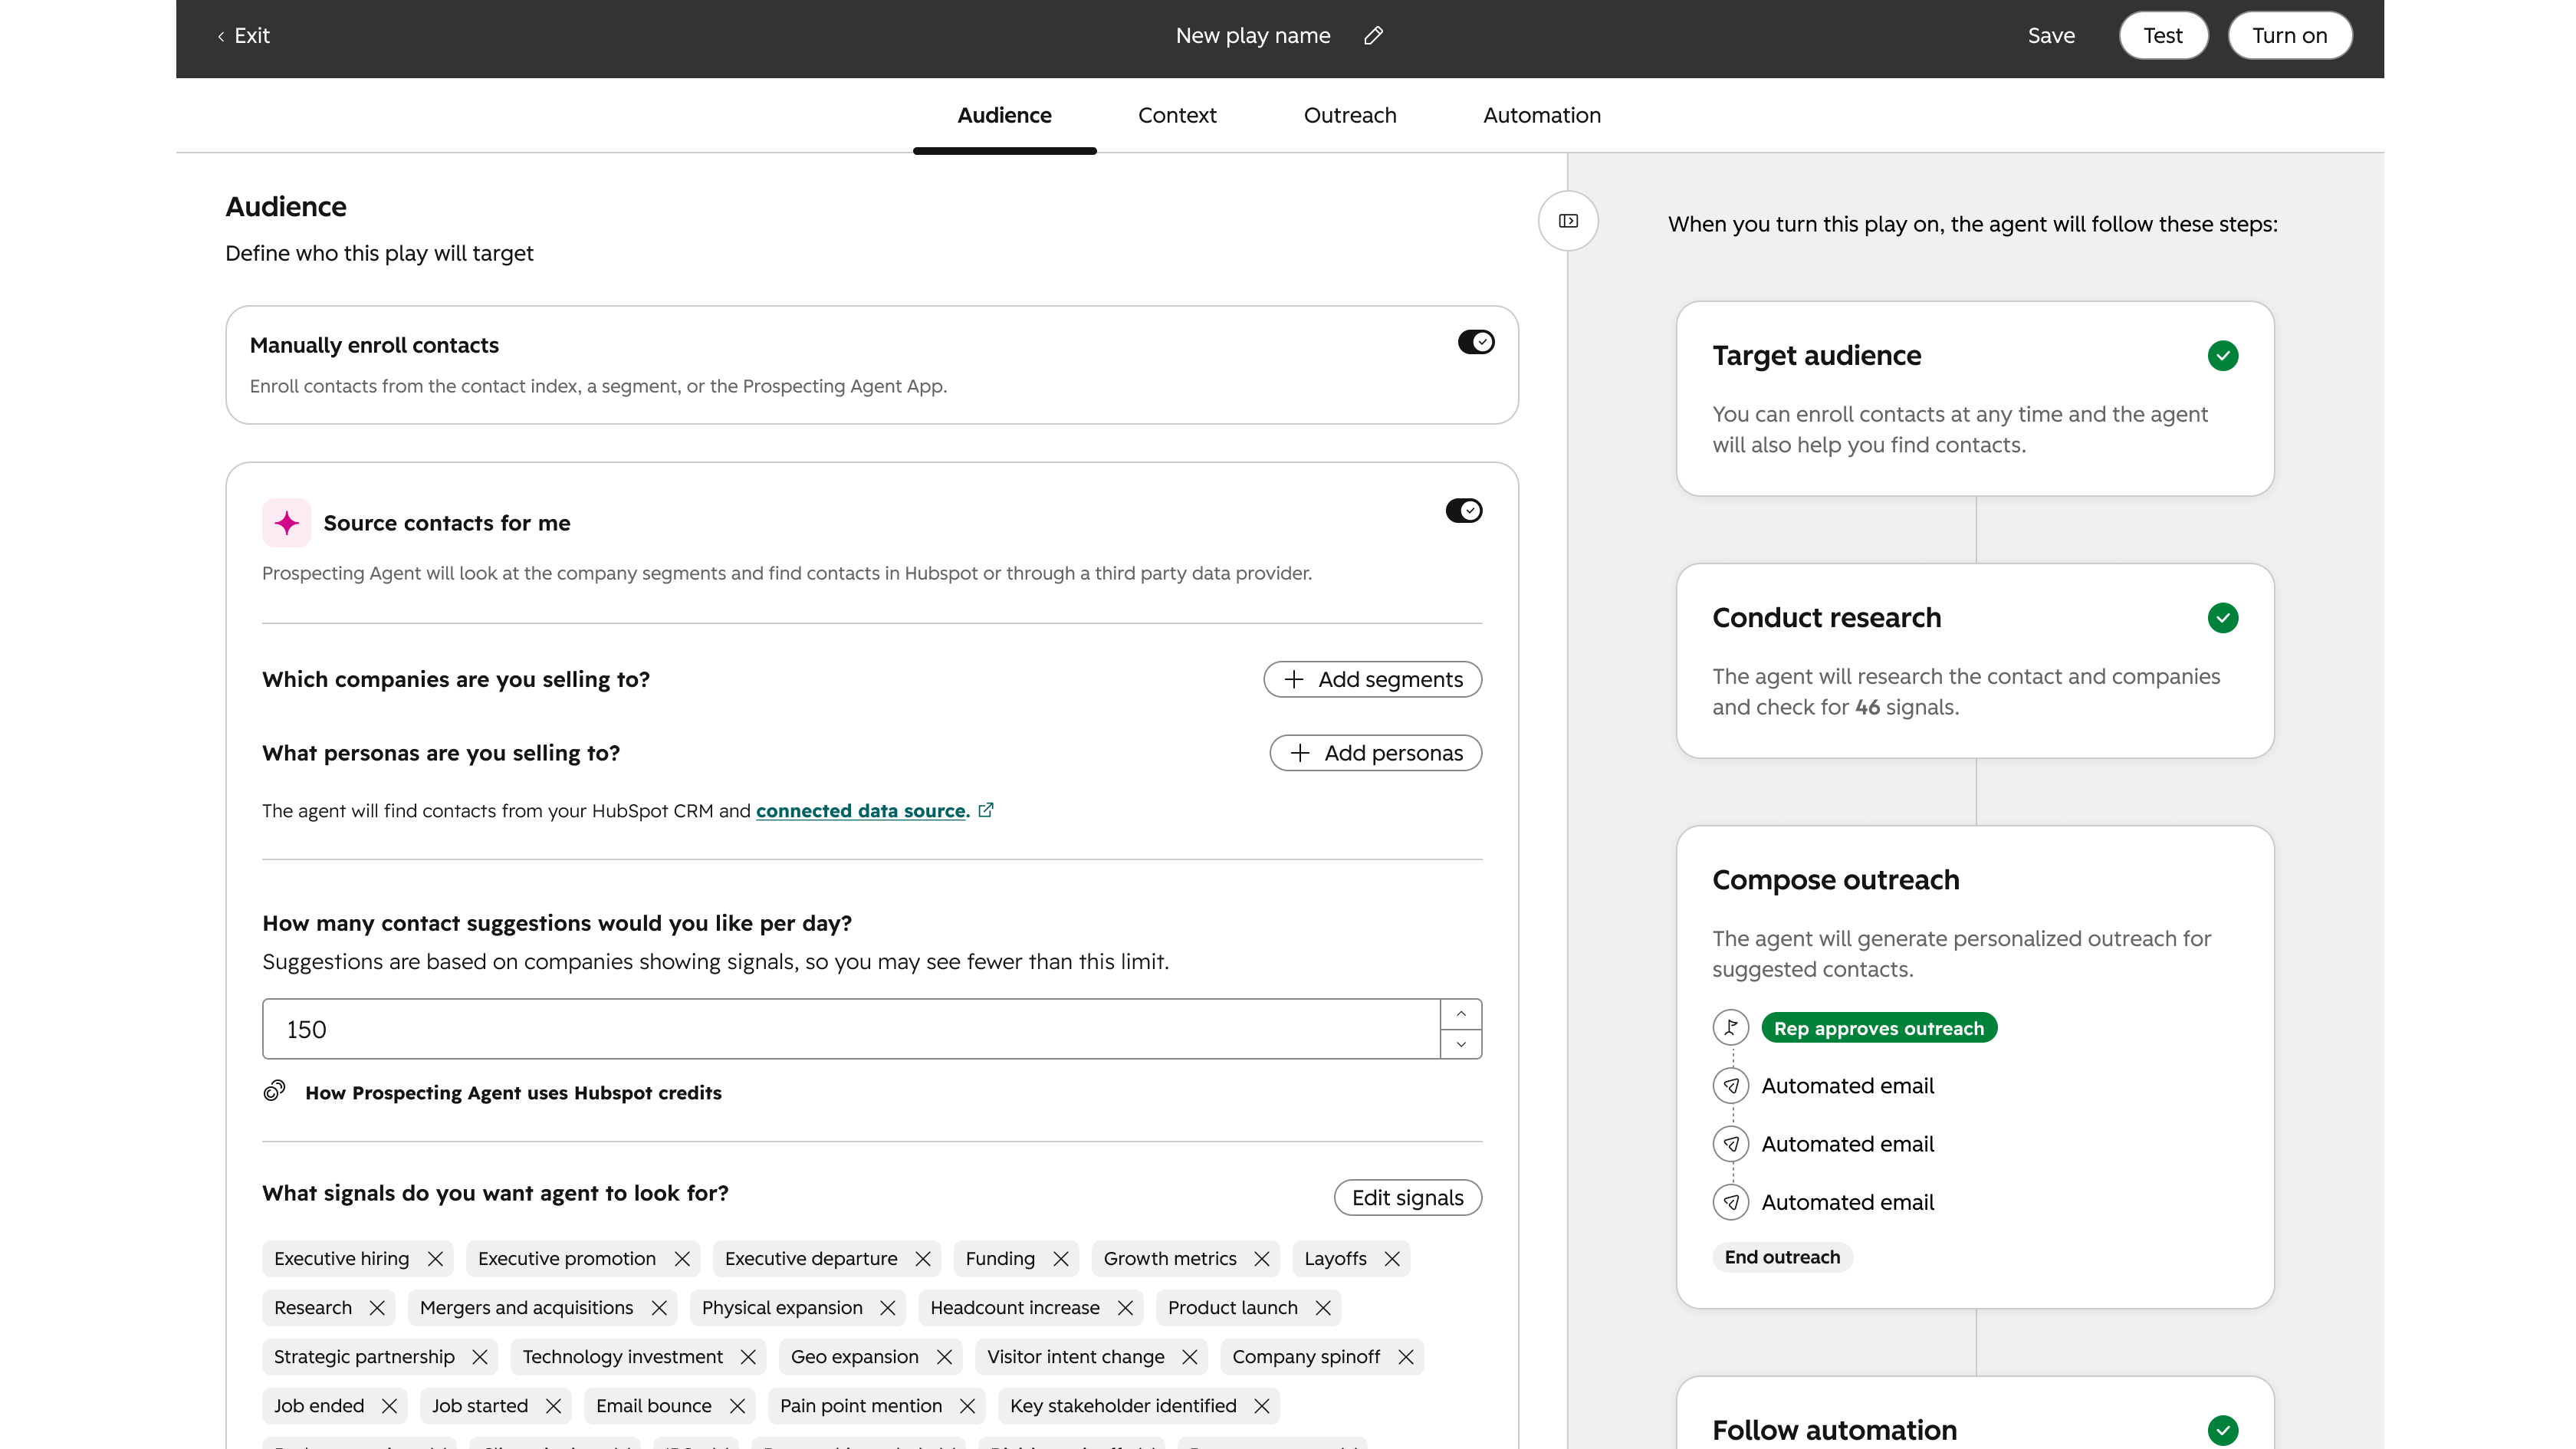This screenshot has height=1449, width=2576.
Task: Click the pencil icon to rename the play
Action: click(1373, 36)
